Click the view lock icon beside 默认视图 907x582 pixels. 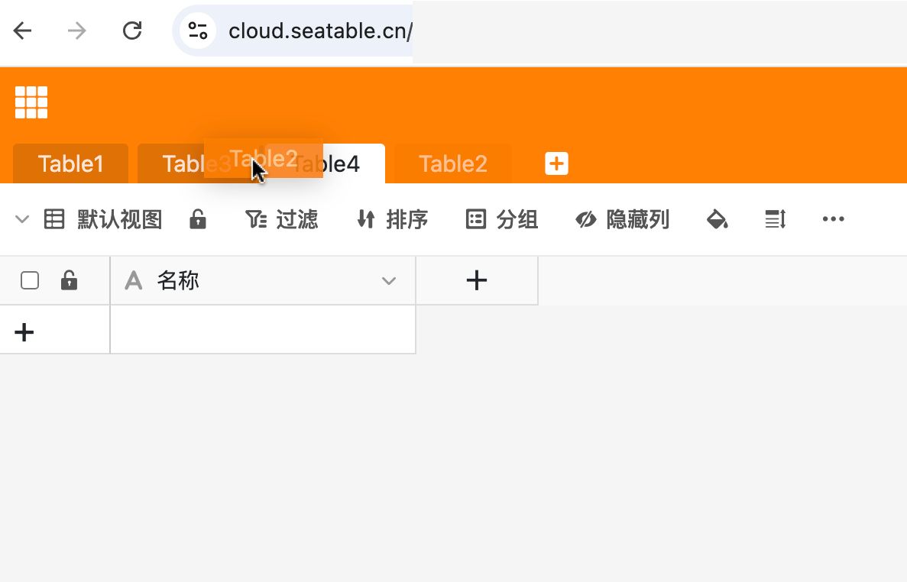tap(198, 220)
